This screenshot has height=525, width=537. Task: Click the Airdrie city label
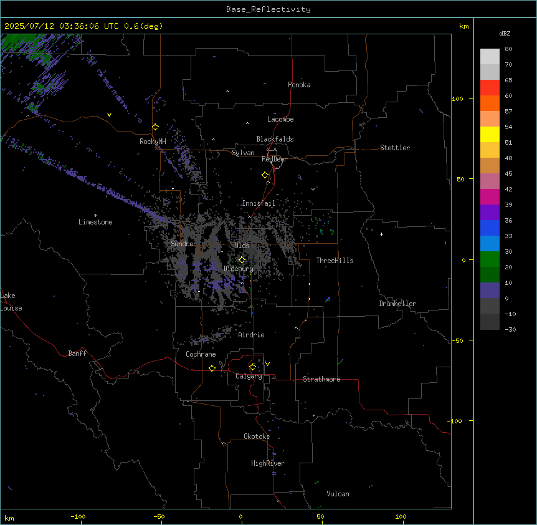pyautogui.click(x=252, y=335)
